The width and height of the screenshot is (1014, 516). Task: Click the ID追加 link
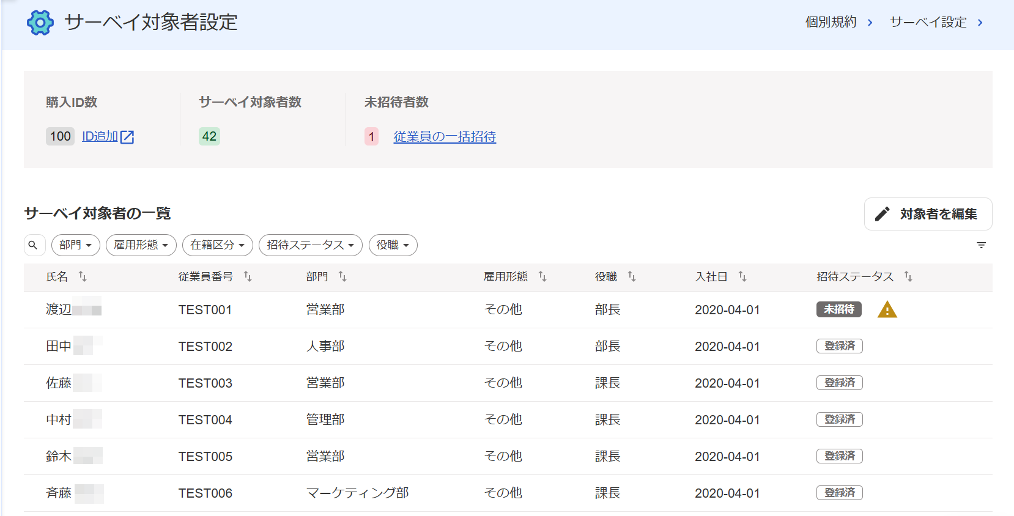pyautogui.click(x=100, y=136)
